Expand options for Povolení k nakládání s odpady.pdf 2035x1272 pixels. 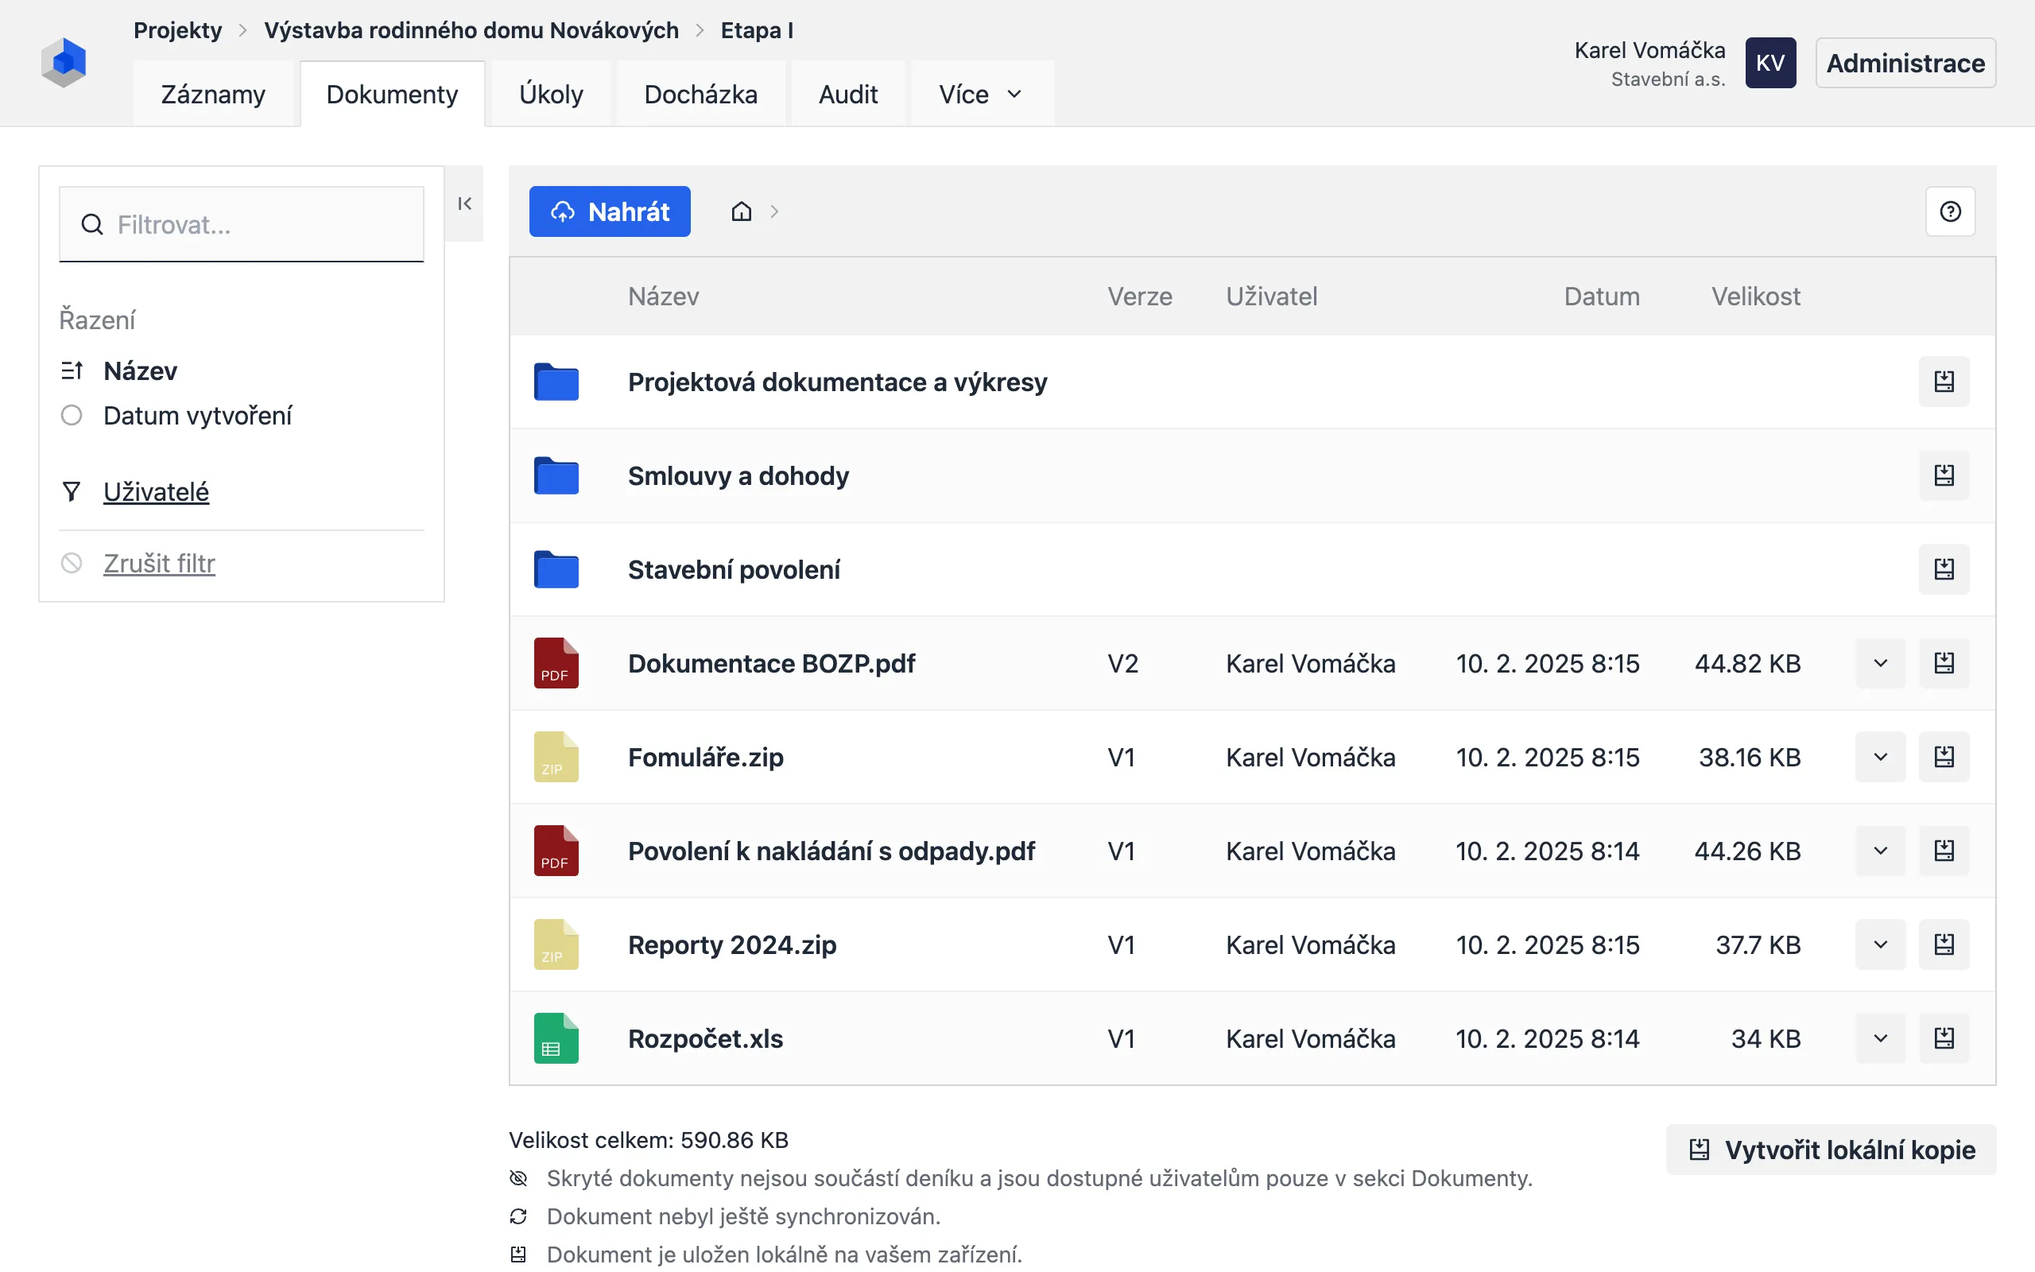(1880, 851)
